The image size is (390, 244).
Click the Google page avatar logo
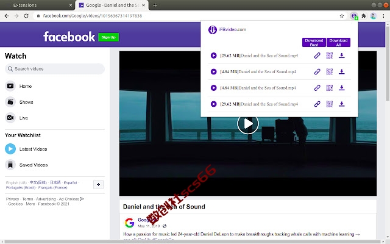click(129, 223)
